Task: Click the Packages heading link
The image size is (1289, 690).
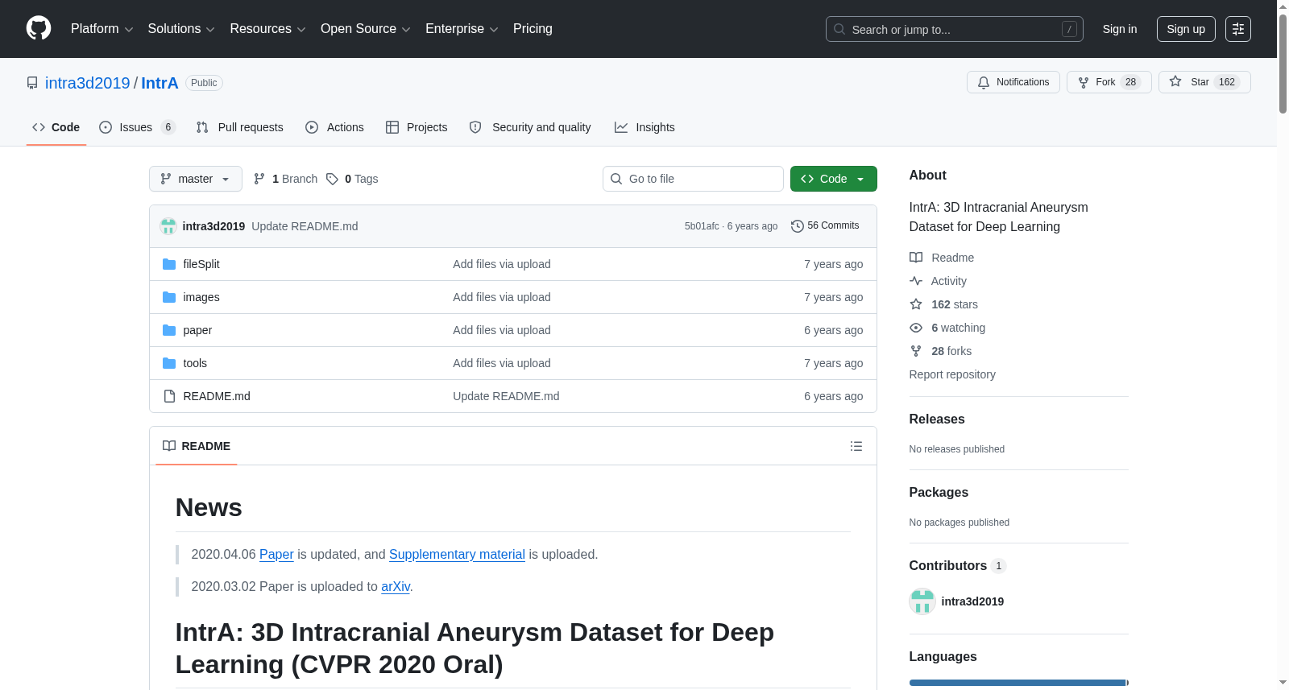Action: pos(939,493)
